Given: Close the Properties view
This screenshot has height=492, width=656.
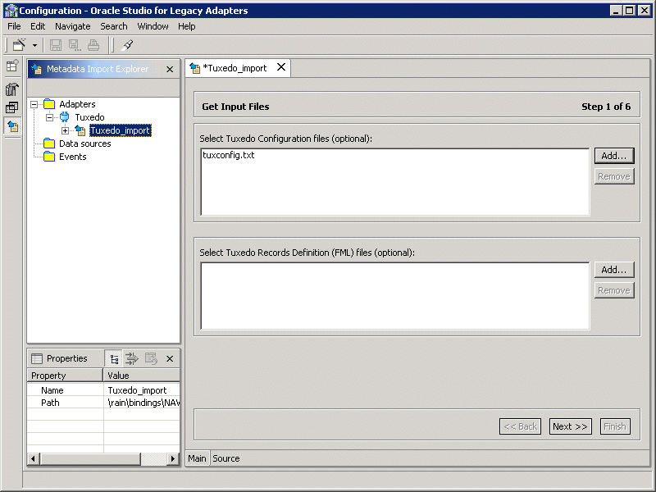Looking at the screenshot, I should (170, 358).
